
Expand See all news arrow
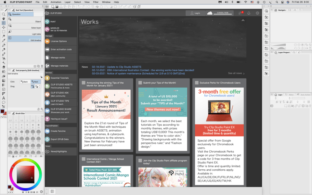(244, 73)
